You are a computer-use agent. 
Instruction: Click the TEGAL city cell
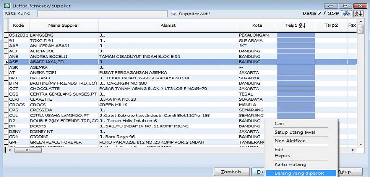(x=257, y=94)
